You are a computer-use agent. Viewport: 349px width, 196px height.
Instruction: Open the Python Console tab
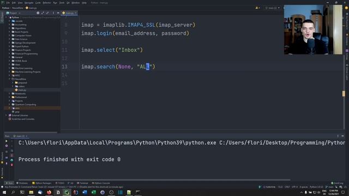pos(101,183)
